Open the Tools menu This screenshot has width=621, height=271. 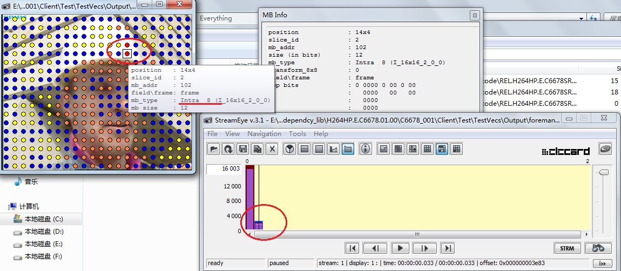pos(298,133)
